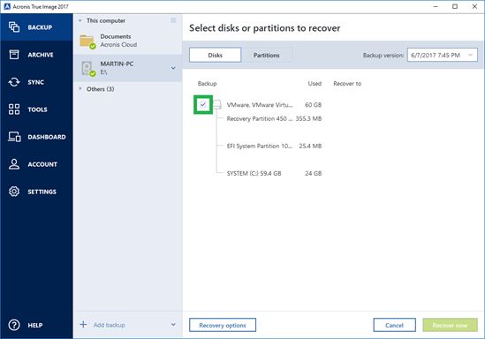
Task: Click the Recover now button
Action: tap(450, 325)
